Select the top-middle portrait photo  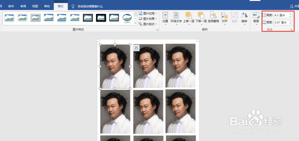tap(148, 66)
